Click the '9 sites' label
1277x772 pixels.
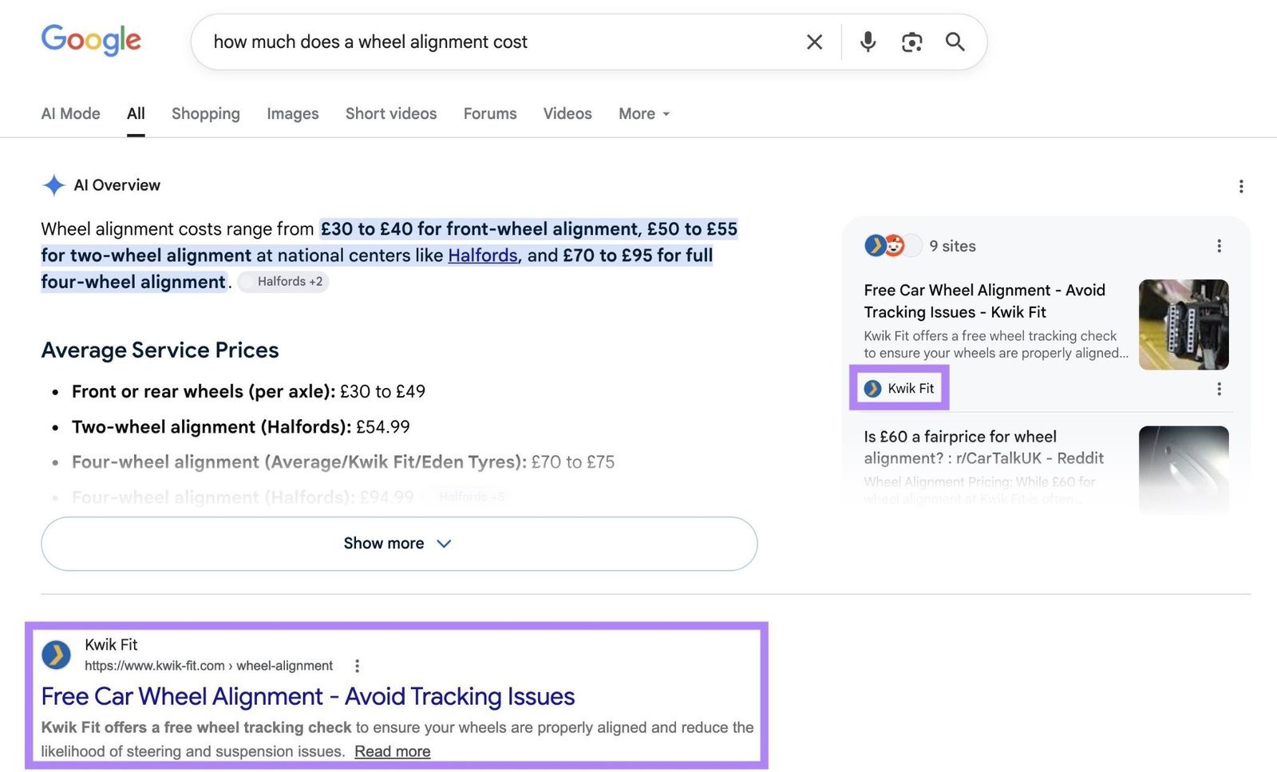[x=952, y=246]
